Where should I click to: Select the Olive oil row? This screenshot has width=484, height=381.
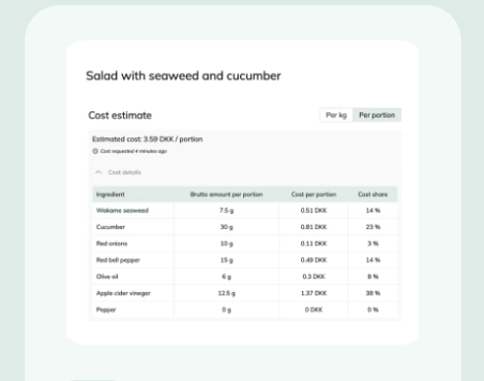pyautogui.click(x=245, y=277)
